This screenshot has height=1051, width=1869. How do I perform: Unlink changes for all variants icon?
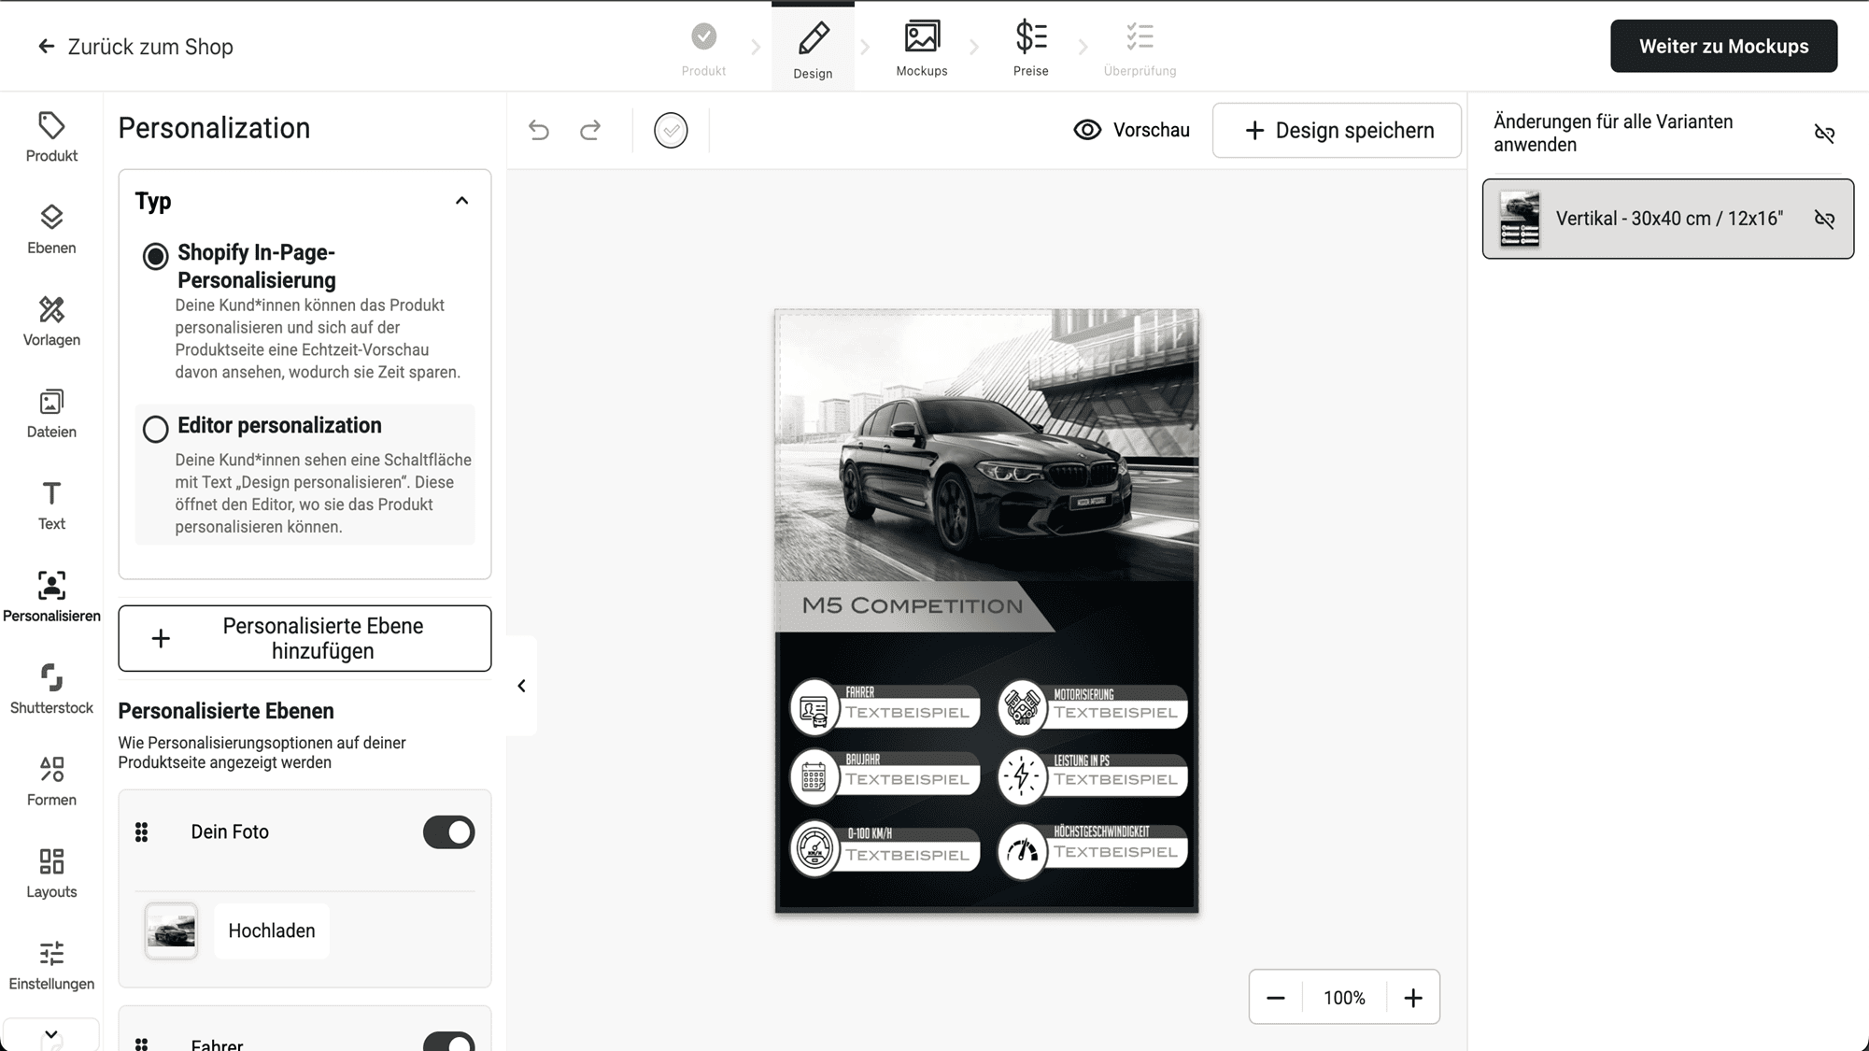1824,134
